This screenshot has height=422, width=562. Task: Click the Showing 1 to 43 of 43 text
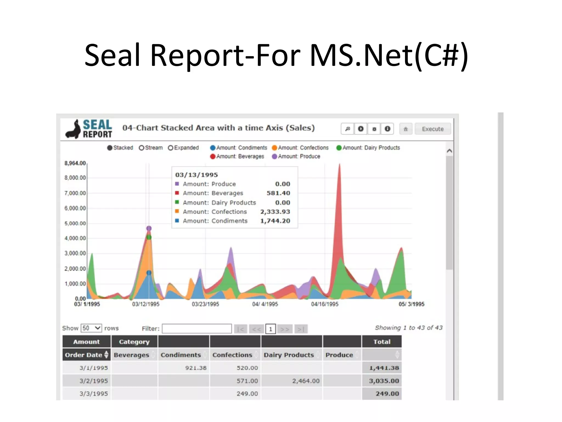409,328
